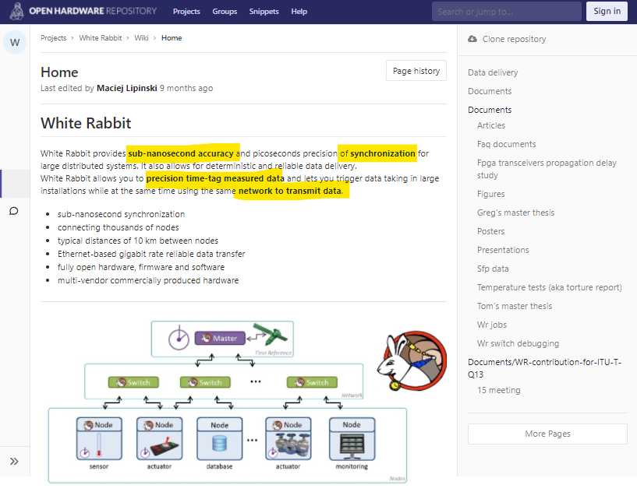Focus the 'Search or jump to...' field
Viewport: 637px width, 499px height.
[507, 12]
